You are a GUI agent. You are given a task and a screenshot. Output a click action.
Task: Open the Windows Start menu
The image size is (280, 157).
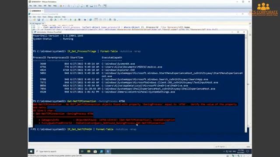[x=31, y=151]
